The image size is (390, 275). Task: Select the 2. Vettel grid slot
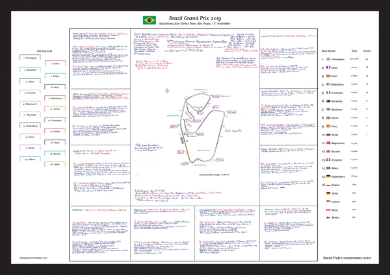55,63
